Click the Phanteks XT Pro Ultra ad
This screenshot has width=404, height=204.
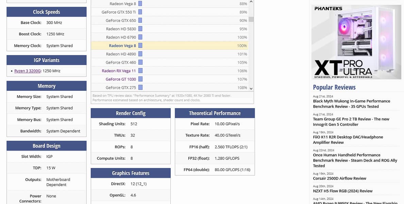(356, 42)
